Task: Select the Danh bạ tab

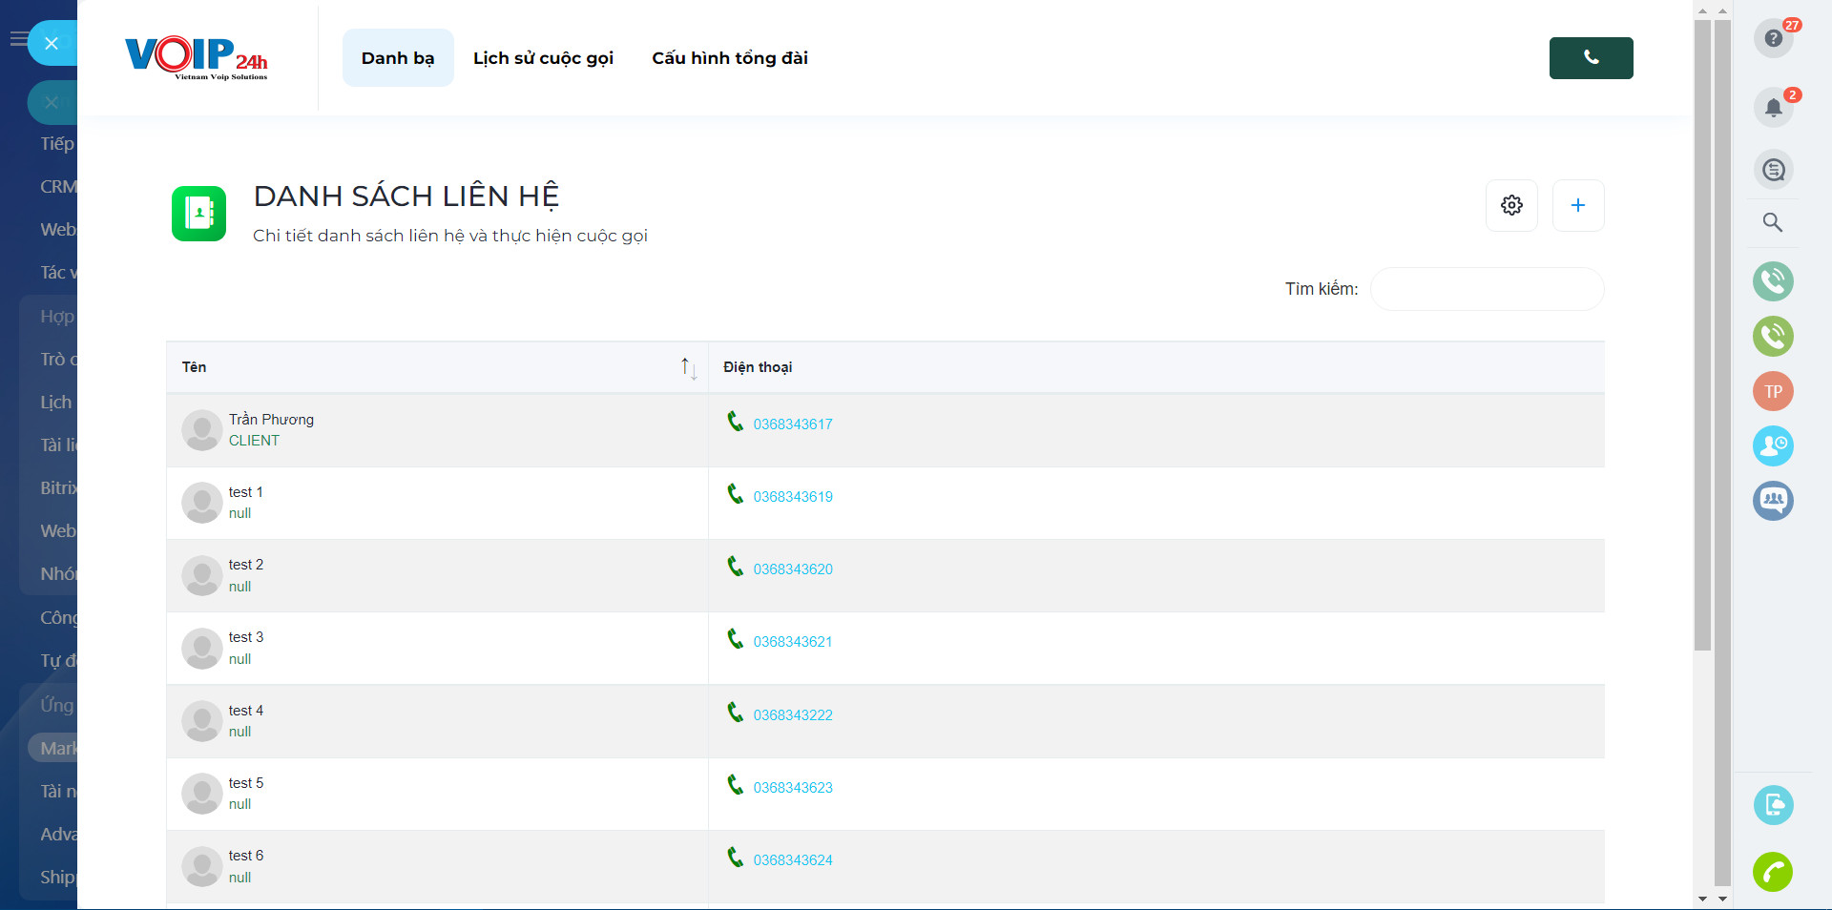Action: click(398, 58)
